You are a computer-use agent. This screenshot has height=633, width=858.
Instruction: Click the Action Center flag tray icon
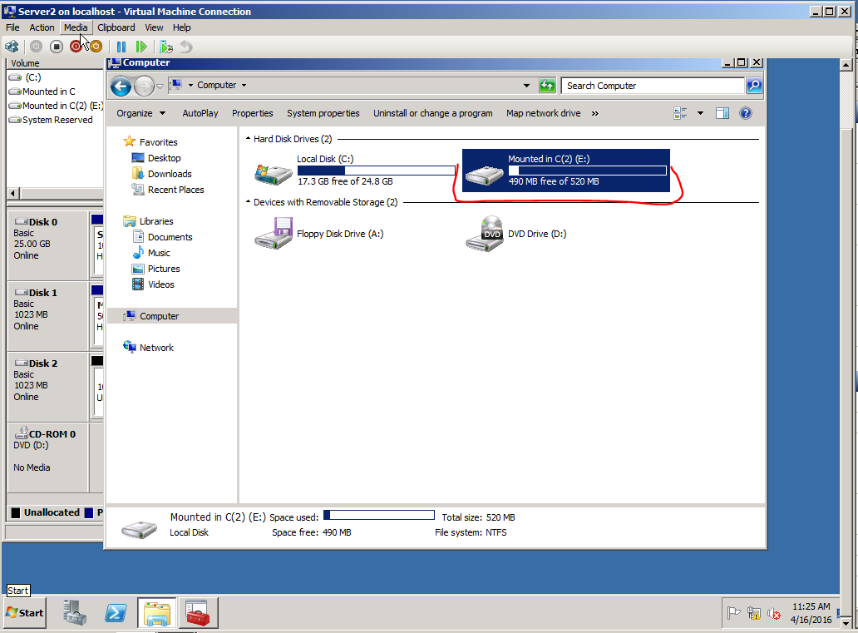[x=733, y=613]
